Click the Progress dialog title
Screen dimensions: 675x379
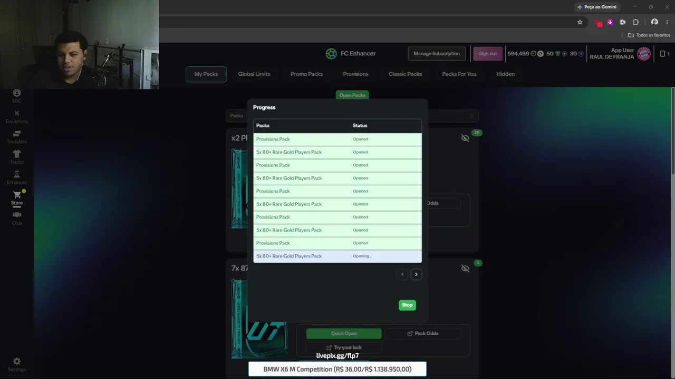click(264, 107)
